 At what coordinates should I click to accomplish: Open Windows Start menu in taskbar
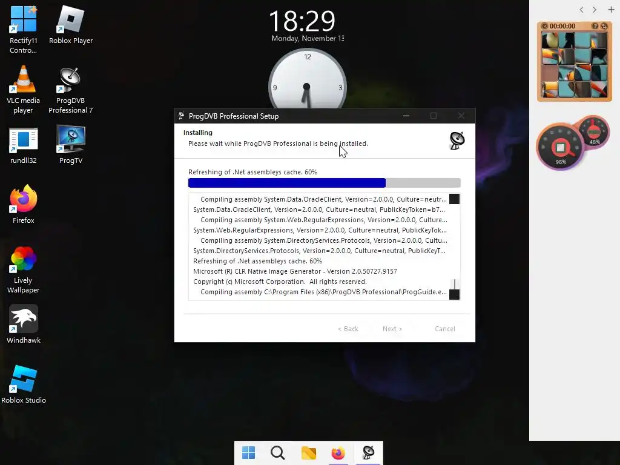(x=248, y=453)
